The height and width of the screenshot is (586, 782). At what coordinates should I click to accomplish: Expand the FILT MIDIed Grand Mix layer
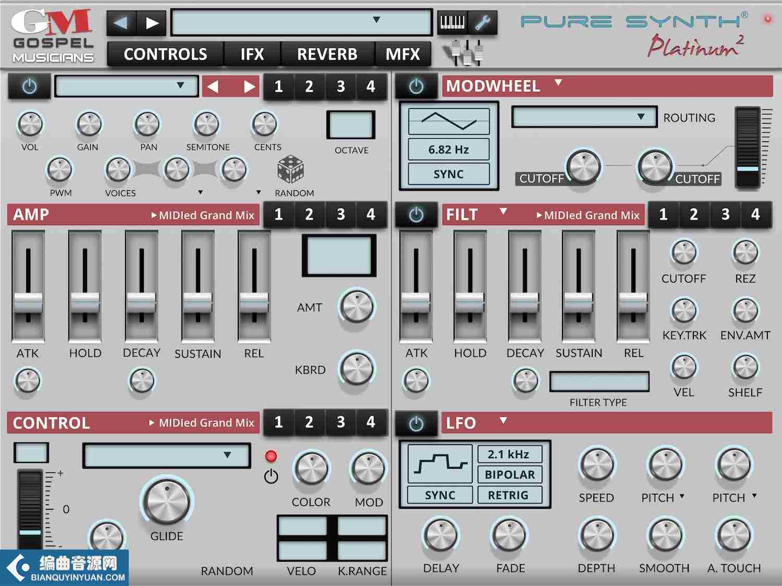tap(588, 215)
